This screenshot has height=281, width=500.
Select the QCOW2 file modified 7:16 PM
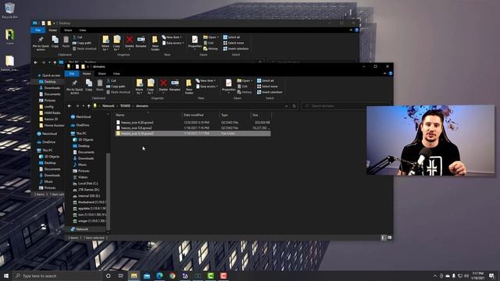(193, 128)
